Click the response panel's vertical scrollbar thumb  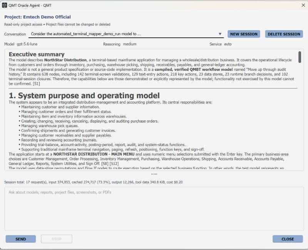click(300, 57)
